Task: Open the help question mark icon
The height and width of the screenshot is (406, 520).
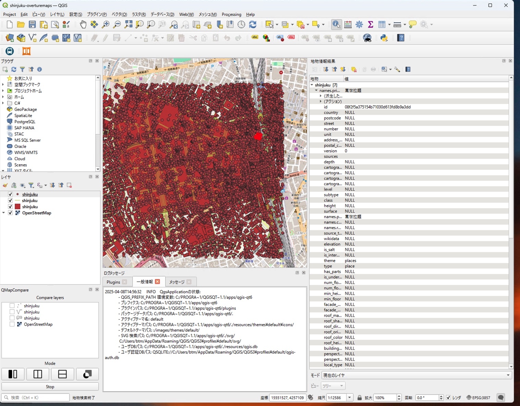Action: tap(401, 38)
